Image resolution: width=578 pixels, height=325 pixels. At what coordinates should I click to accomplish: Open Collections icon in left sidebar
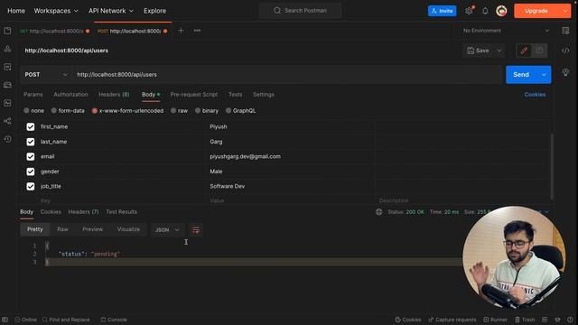click(7, 31)
